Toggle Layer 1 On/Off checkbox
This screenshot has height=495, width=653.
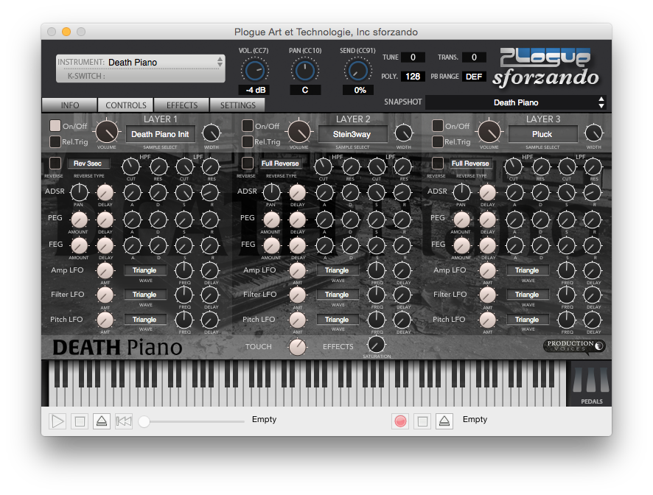pos(55,125)
